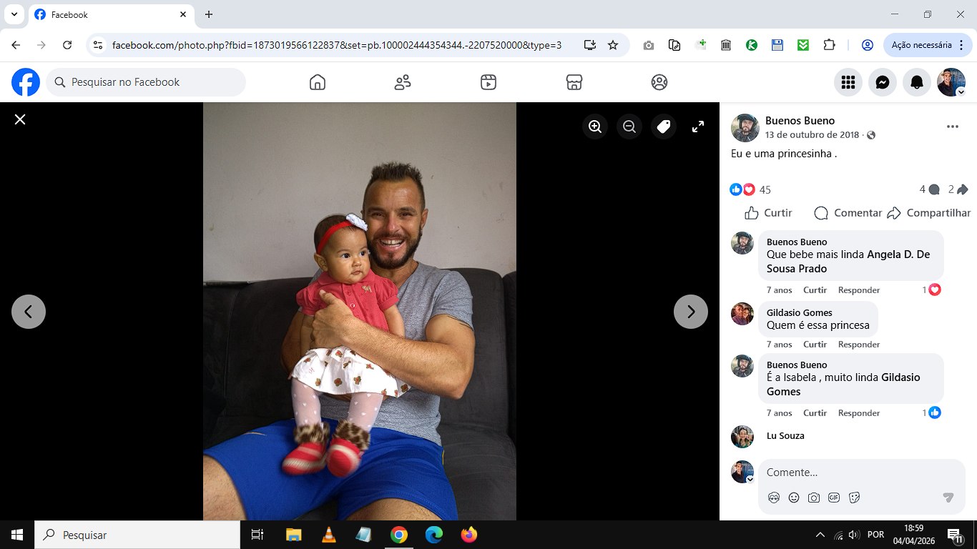Screen dimensions: 977x549
Task: Expand the Windows system tray hidden icons
Action: 820,535
